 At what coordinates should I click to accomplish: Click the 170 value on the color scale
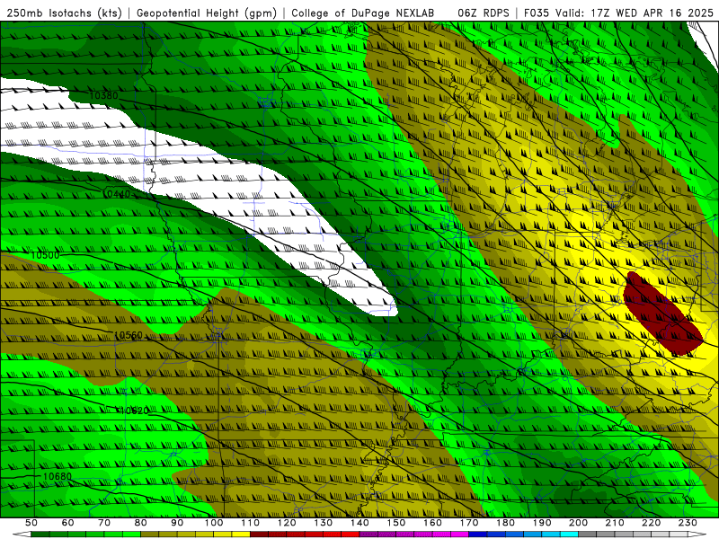coord(469,523)
